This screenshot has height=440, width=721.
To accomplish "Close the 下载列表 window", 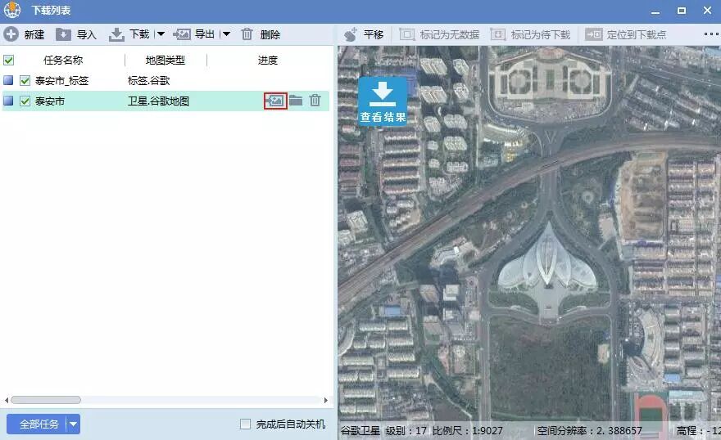I will click(707, 10).
